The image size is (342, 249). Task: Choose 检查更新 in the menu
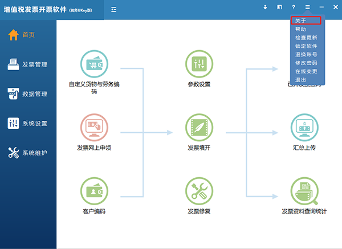[x=306, y=37]
